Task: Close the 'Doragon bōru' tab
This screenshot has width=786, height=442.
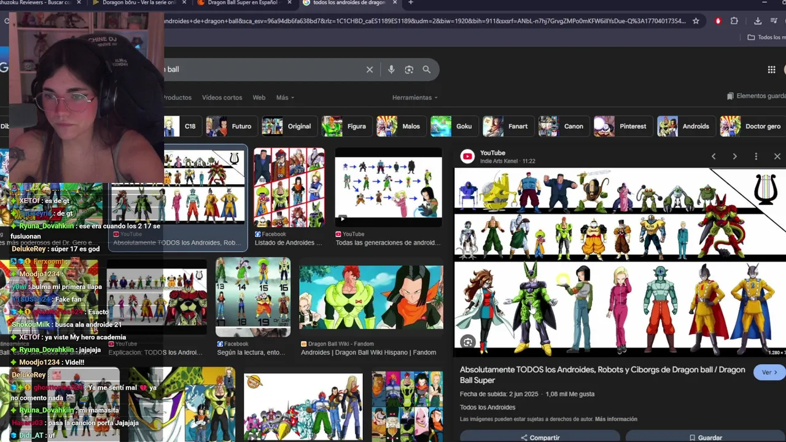Action: 183,2
